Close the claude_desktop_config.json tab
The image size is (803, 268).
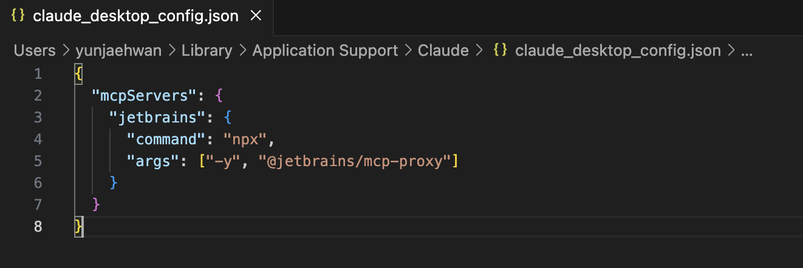click(256, 16)
